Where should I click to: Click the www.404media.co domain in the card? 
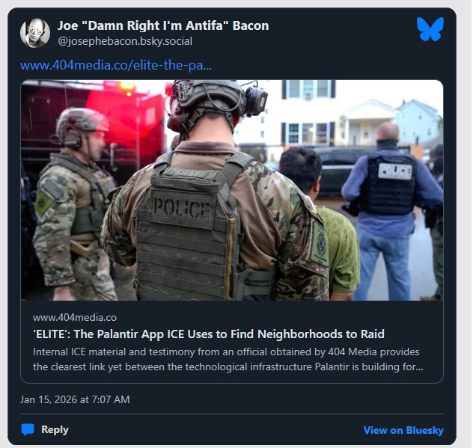pos(75,318)
